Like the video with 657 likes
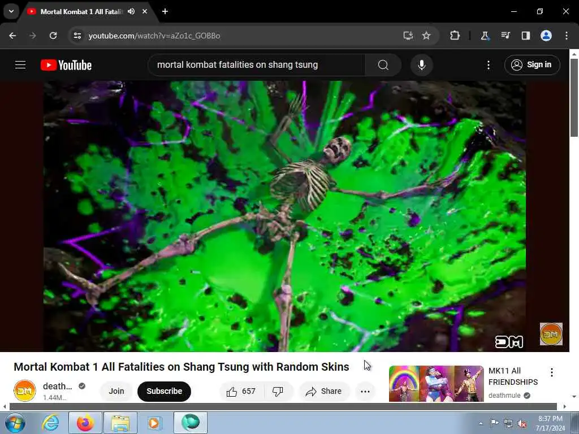Image resolution: width=579 pixels, height=434 pixels. point(242,391)
